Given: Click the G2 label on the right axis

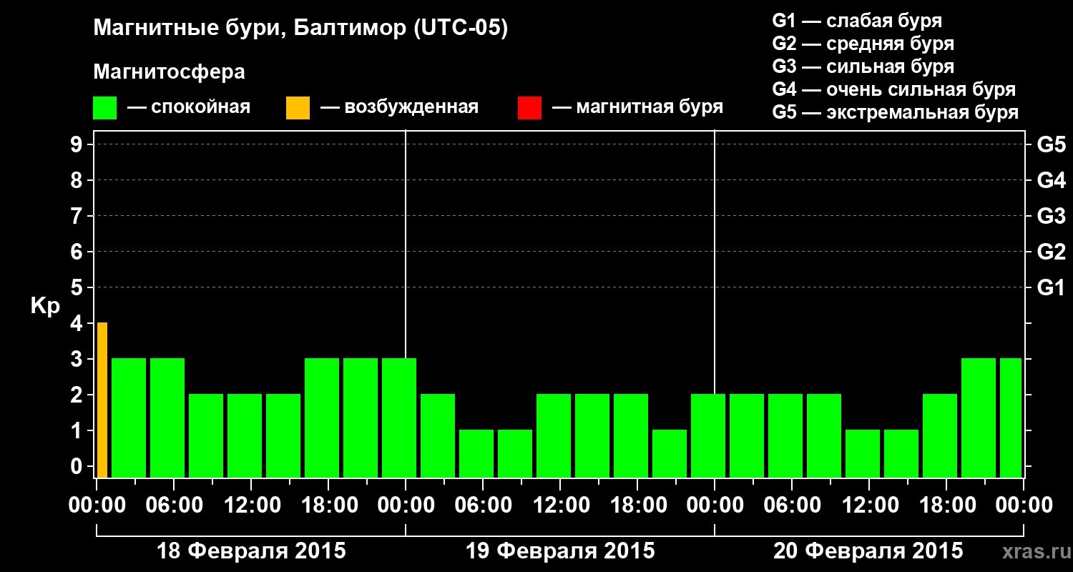Looking at the screenshot, I should tap(1051, 252).
